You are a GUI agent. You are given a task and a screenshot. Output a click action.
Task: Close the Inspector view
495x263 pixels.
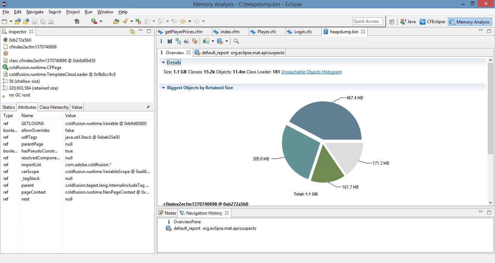click(x=31, y=32)
